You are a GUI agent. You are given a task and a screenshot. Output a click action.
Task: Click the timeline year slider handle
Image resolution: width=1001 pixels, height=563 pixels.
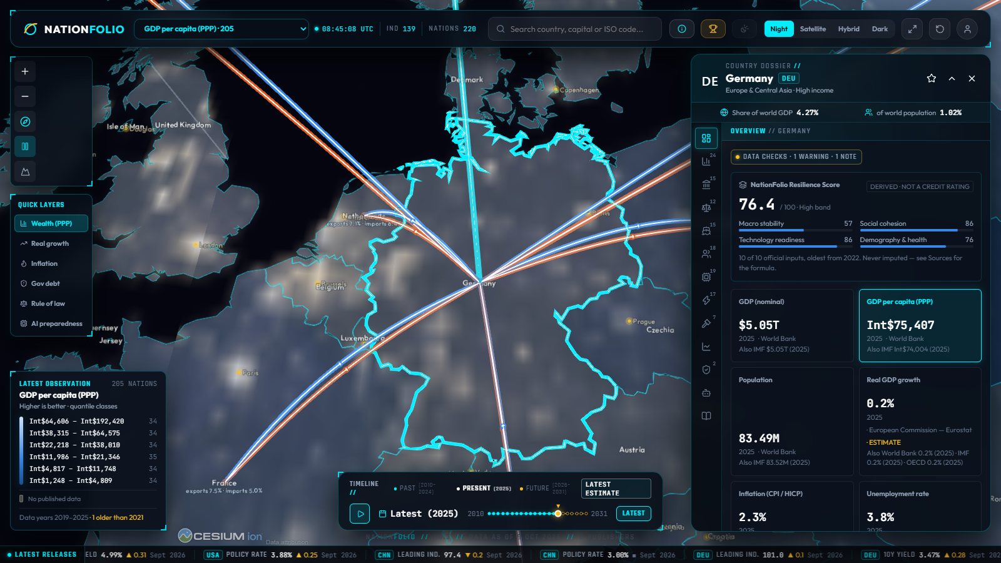(x=558, y=514)
